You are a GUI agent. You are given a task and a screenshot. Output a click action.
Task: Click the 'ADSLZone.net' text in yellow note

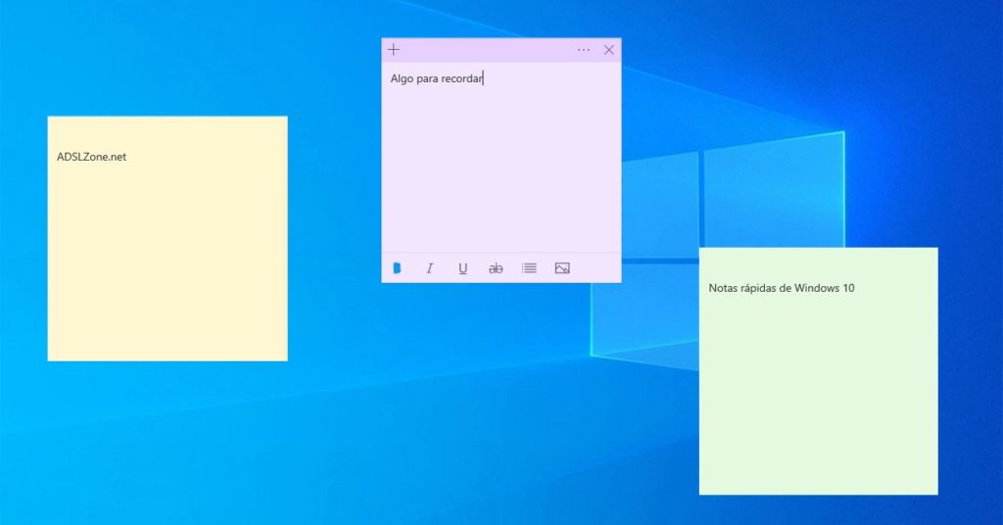[92, 157]
